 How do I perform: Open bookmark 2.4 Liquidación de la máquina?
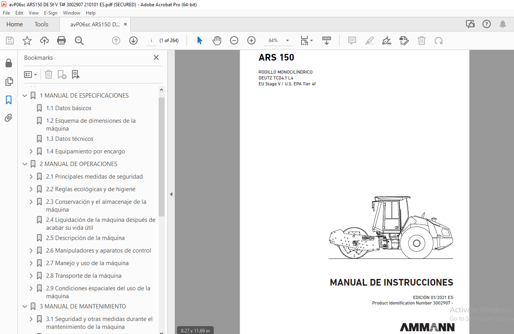[101, 224]
